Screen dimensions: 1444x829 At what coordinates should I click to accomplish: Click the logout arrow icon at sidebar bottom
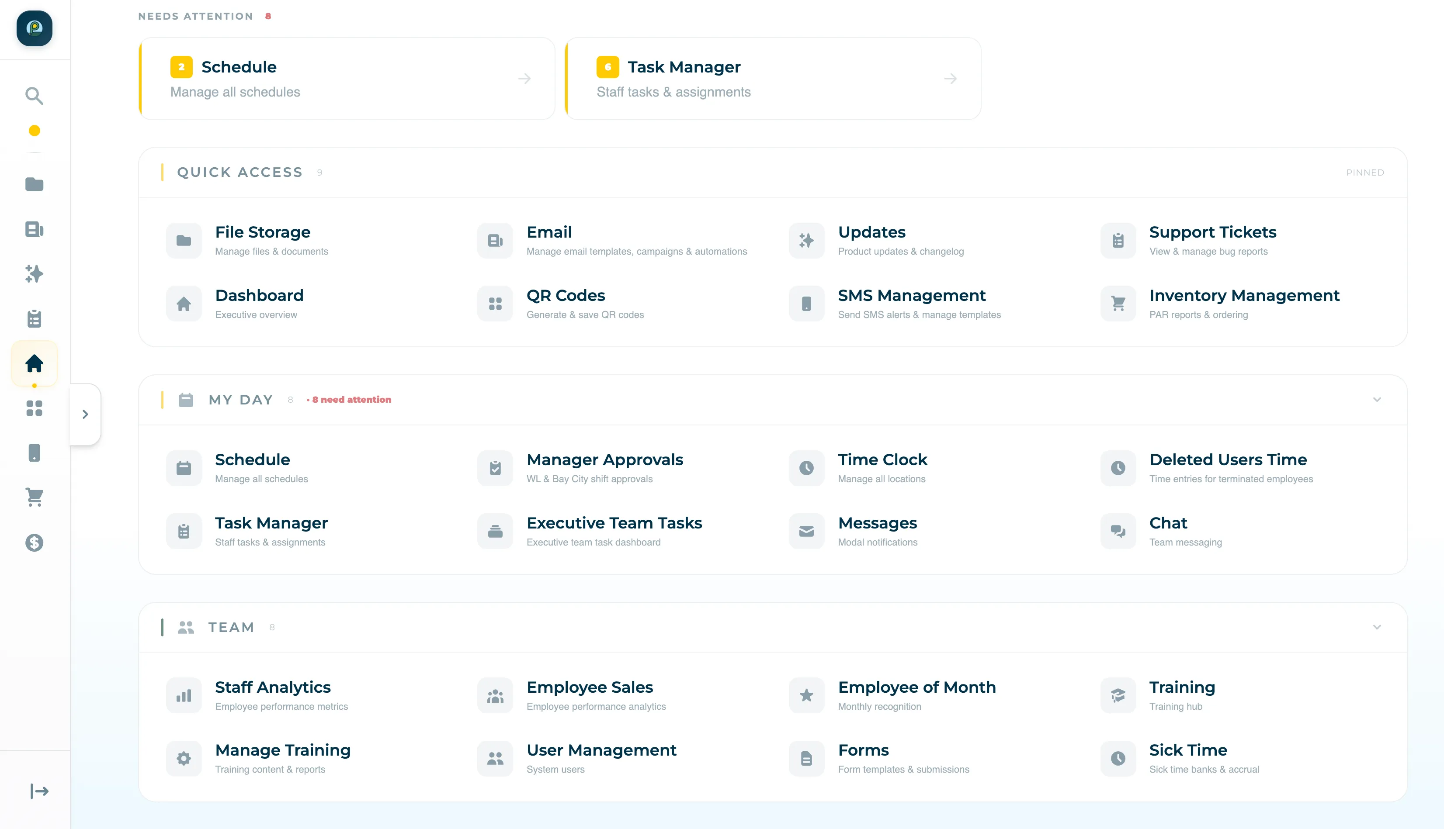(x=39, y=791)
